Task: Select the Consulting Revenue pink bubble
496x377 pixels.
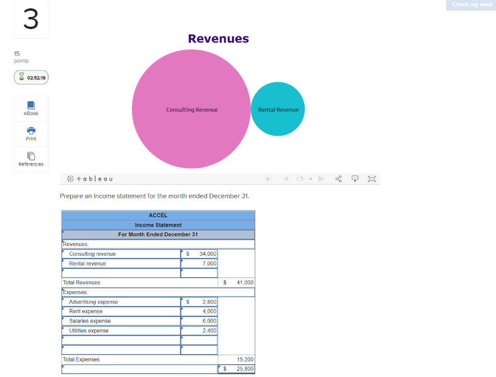Action: click(x=191, y=109)
